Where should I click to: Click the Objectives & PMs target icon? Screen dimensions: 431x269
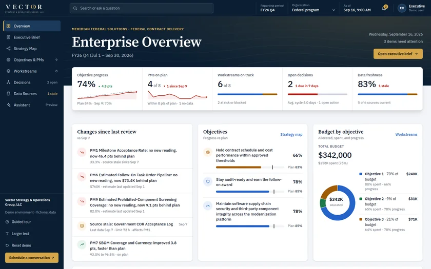[9, 59]
